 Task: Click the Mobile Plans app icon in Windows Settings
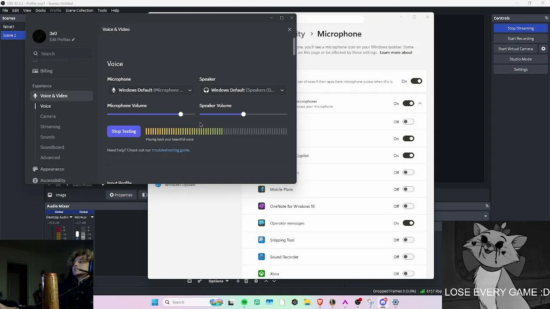(261, 189)
